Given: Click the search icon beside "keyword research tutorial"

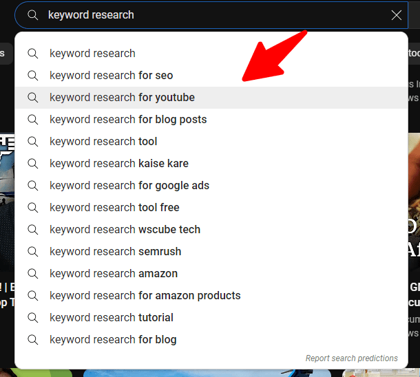Looking at the screenshot, I should click(x=32, y=318).
